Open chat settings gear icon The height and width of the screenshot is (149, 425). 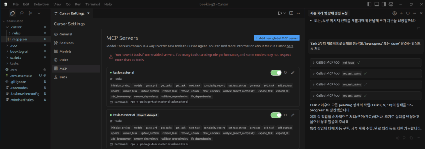point(394,13)
